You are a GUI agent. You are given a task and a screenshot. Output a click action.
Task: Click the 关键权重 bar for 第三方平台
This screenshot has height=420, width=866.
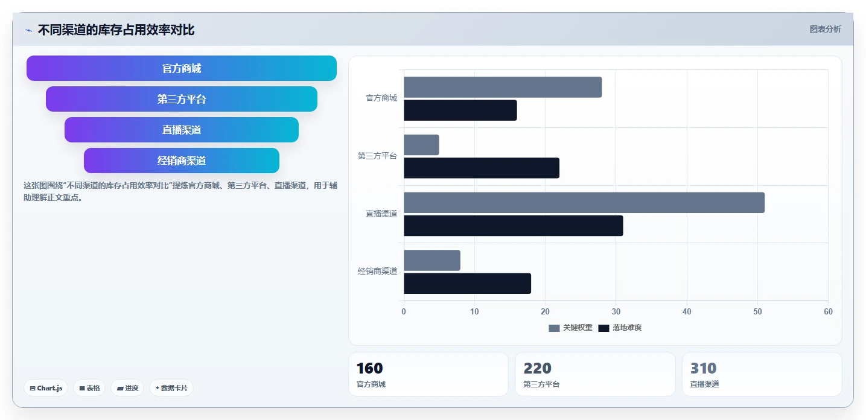click(421, 145)
